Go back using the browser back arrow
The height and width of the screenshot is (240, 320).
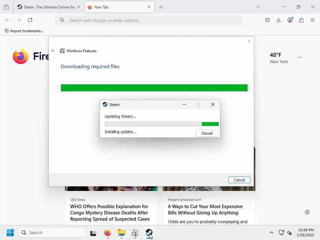pos(7,20)
